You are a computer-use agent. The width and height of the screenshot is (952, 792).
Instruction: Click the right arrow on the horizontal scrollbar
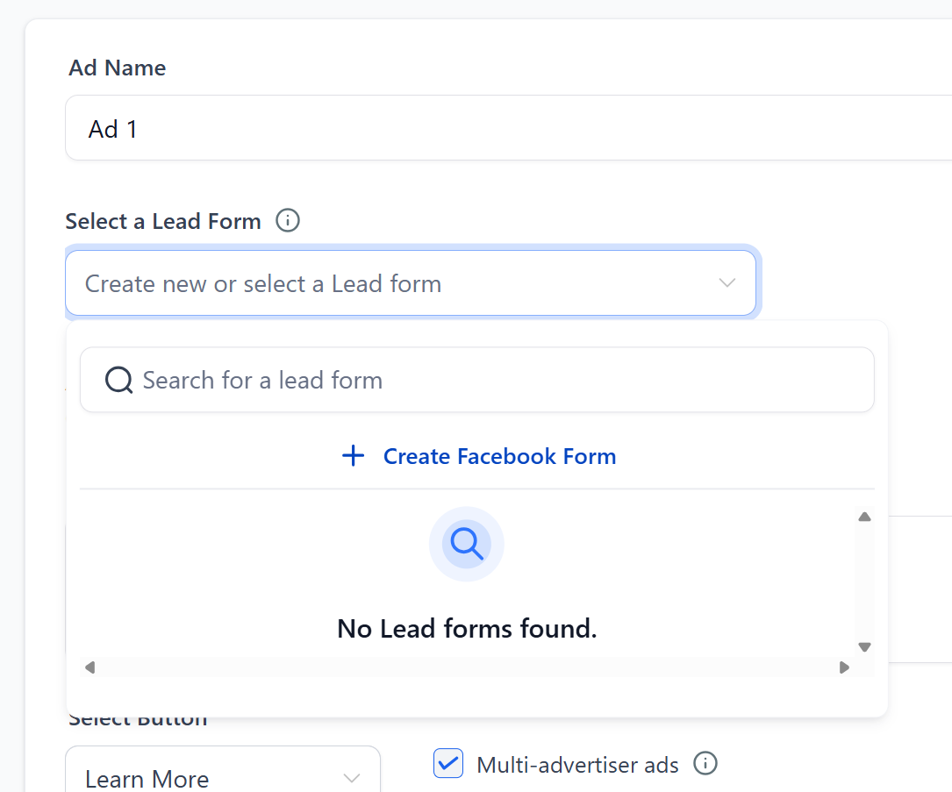844,667
